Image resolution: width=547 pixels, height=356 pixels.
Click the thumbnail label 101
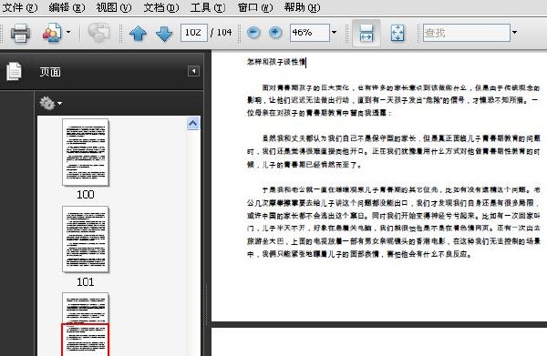coord(86,281)
